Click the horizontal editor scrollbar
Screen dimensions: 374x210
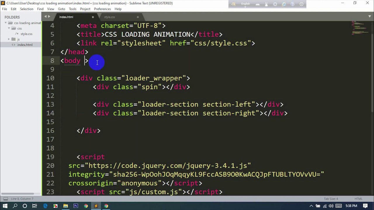pyautogui.click(x=18, y=194)
